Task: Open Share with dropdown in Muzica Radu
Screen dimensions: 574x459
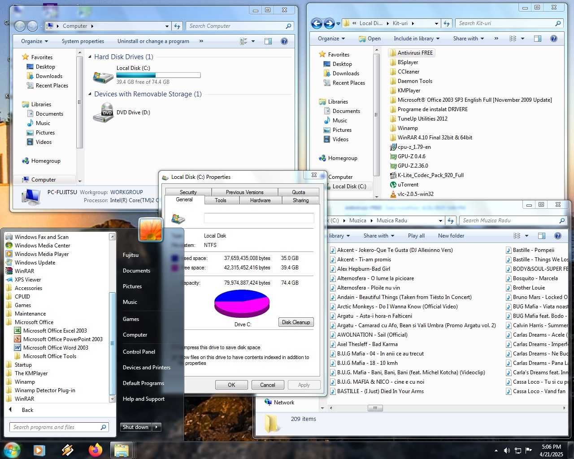Action: click(x=379, y=236)
